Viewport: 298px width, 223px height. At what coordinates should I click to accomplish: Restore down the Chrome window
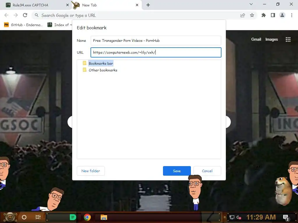coord(278,4)
